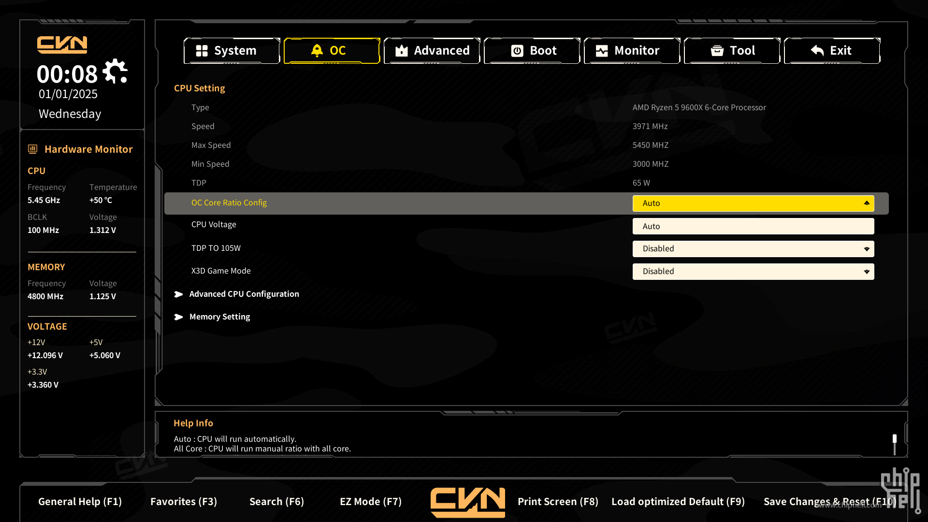Select the CPU Voltage label

[214, 225]
